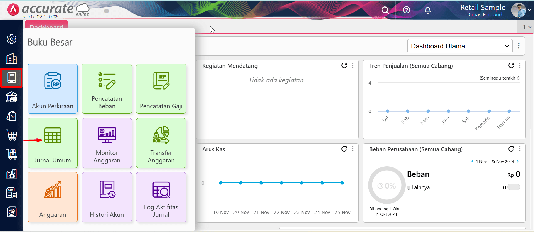The height and width of the screenshot is (232, 534).
Task: Open Tren Penjualan widget options menu
Action: (x=520, y=65)
